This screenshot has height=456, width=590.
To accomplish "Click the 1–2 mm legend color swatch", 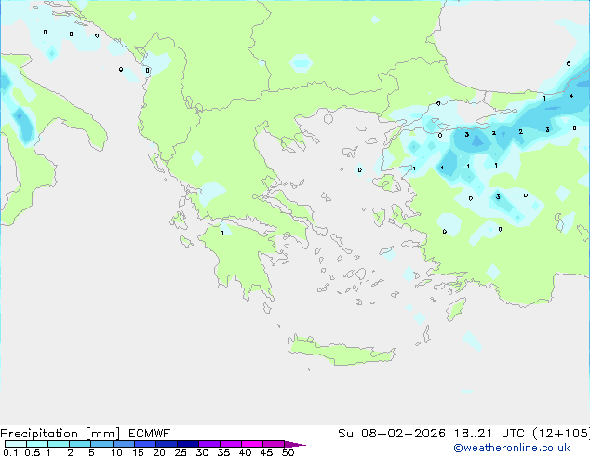I will tap(59, 444).
